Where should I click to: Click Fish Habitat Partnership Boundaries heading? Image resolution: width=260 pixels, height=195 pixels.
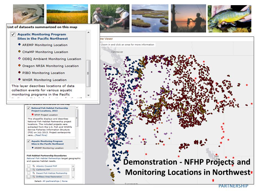(47, 155)
